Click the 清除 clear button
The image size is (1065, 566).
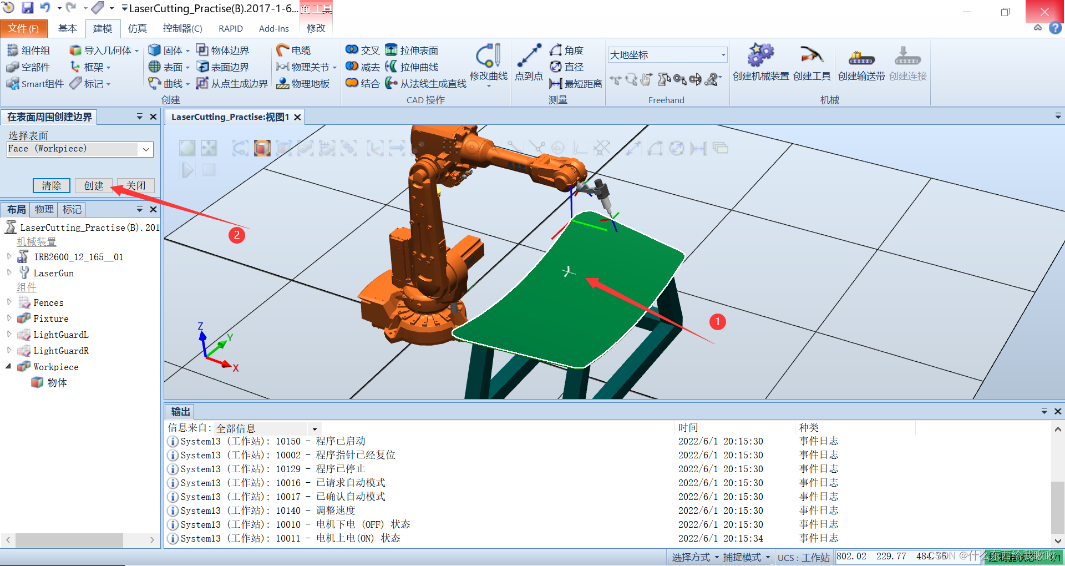(x=52, y=186)
